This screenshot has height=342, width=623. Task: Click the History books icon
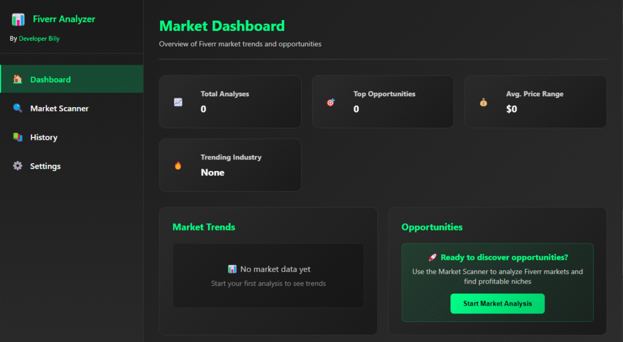tap(18, 137)
